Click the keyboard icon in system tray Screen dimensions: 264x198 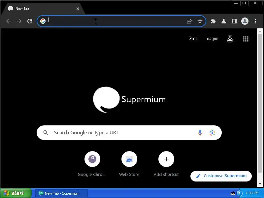tap(233, 193)
